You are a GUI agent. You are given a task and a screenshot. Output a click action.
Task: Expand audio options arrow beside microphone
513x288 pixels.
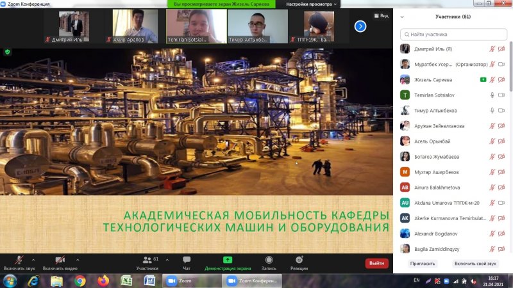pyautogui.click(x=33, y=260)
